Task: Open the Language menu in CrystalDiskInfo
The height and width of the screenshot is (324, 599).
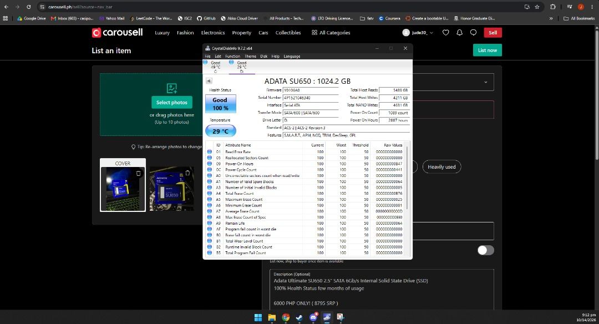Action: 292,56
